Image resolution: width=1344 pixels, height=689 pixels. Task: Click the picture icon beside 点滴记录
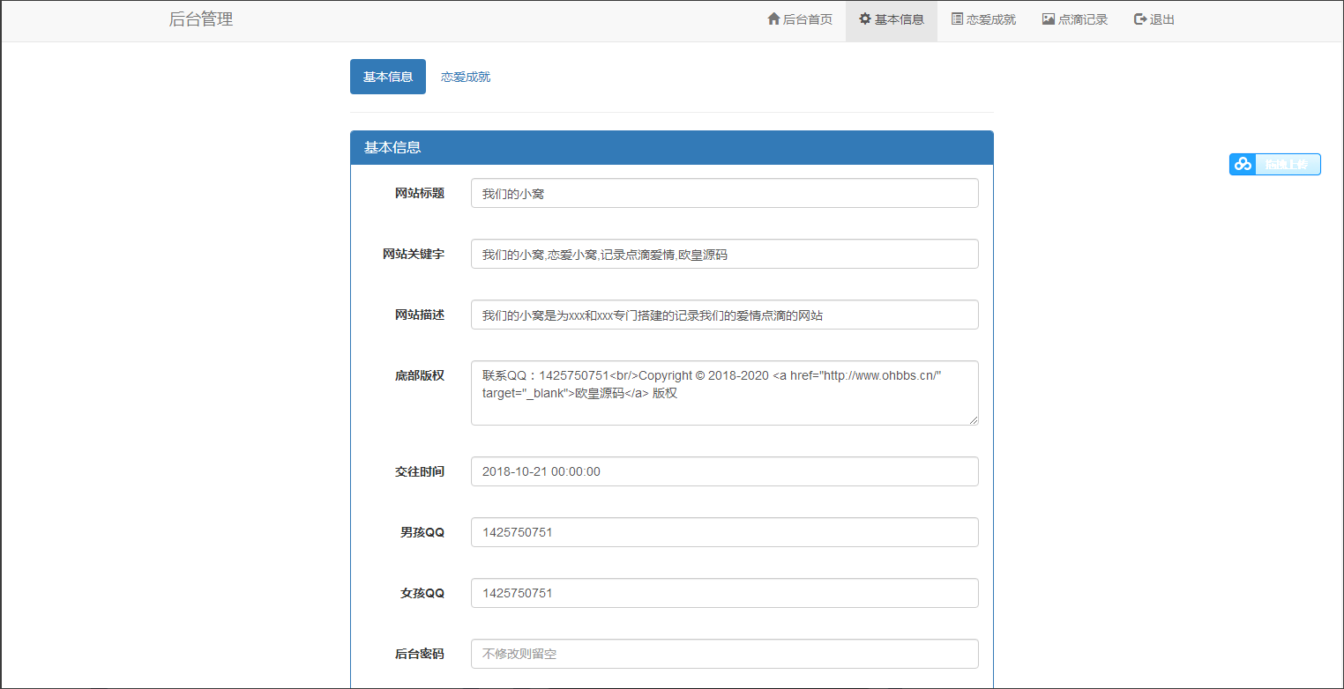(x=1049, y=19)
